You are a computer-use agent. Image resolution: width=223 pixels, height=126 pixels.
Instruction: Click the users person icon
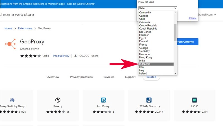[x=76, y=56]
